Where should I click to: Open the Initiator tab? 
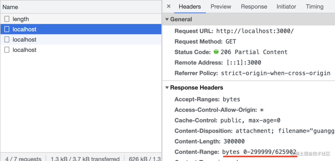286,7
